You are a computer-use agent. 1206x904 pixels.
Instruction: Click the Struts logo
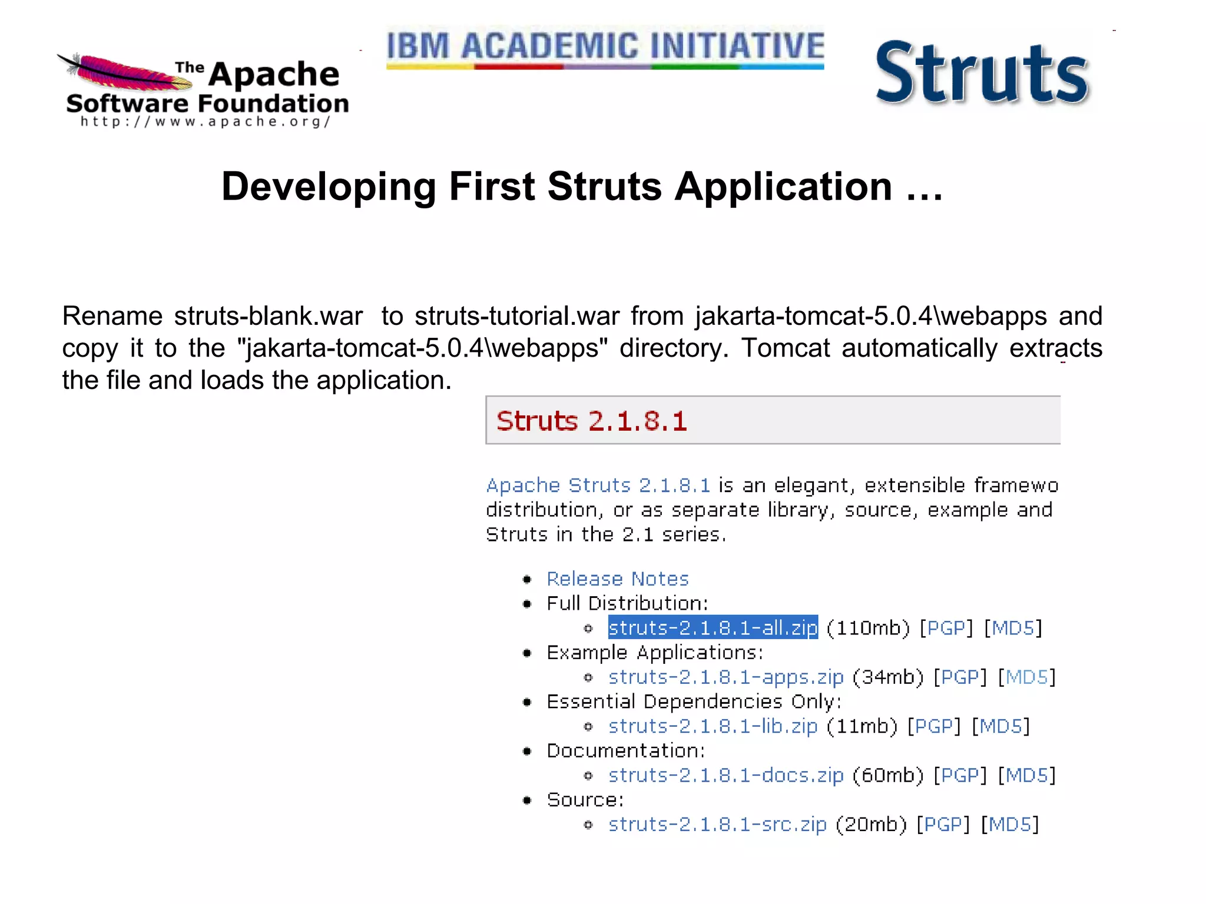point(982,73)
